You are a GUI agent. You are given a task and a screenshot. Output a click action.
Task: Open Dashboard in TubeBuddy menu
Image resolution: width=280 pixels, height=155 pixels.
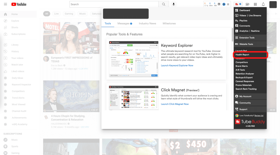244,10
